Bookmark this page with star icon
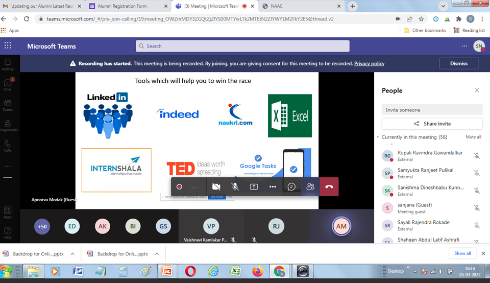The image size is (490, 283). click(421, 19)
